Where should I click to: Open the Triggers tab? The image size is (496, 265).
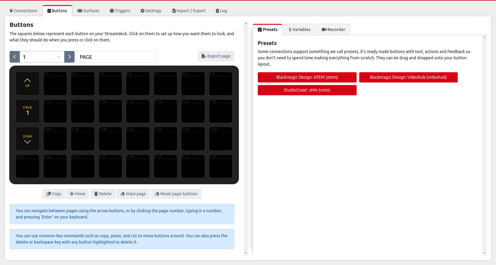point(120,11)
